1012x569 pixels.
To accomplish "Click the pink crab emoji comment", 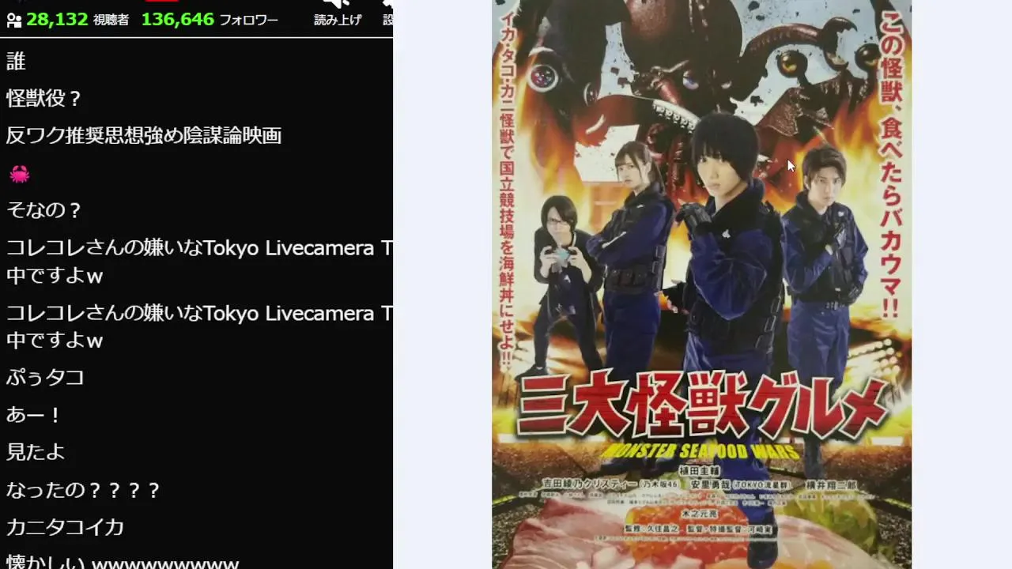I will tap(19, 174).
